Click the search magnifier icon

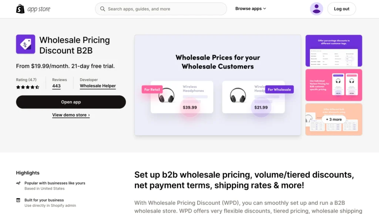pyautogui.click(x=103, y=9)
